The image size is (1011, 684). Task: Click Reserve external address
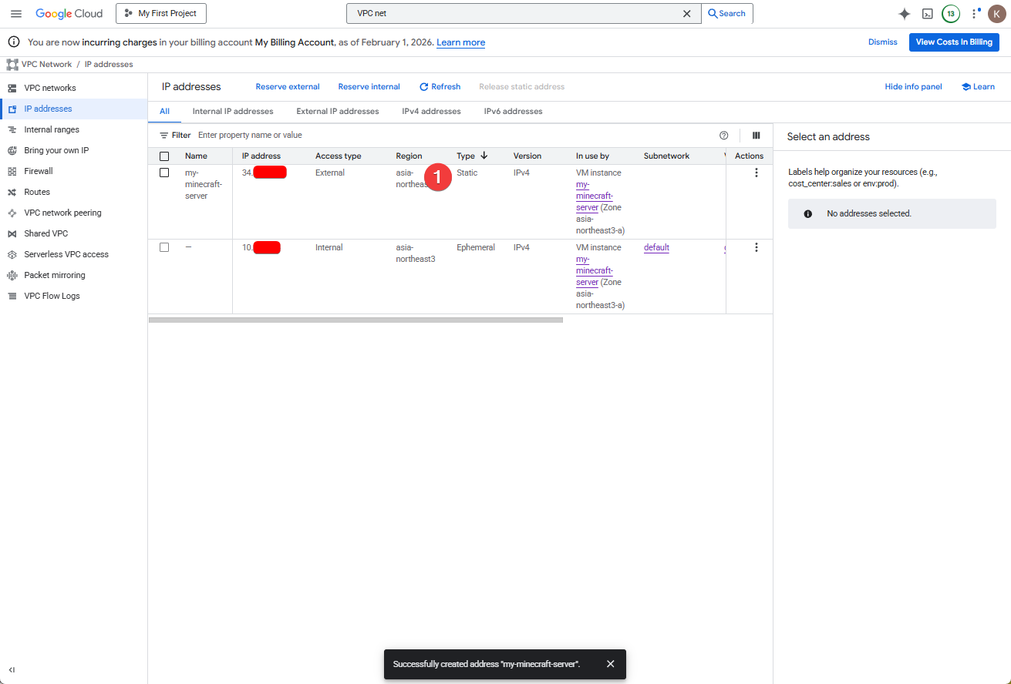[288, 87]
